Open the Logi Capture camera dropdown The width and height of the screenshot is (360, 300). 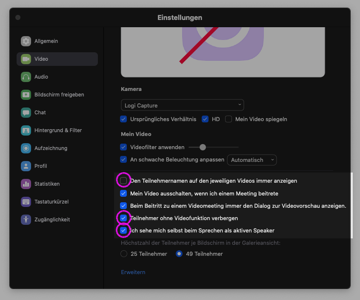pos(182,105)
